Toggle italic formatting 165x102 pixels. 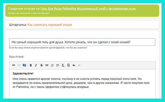tap(36, 65)
